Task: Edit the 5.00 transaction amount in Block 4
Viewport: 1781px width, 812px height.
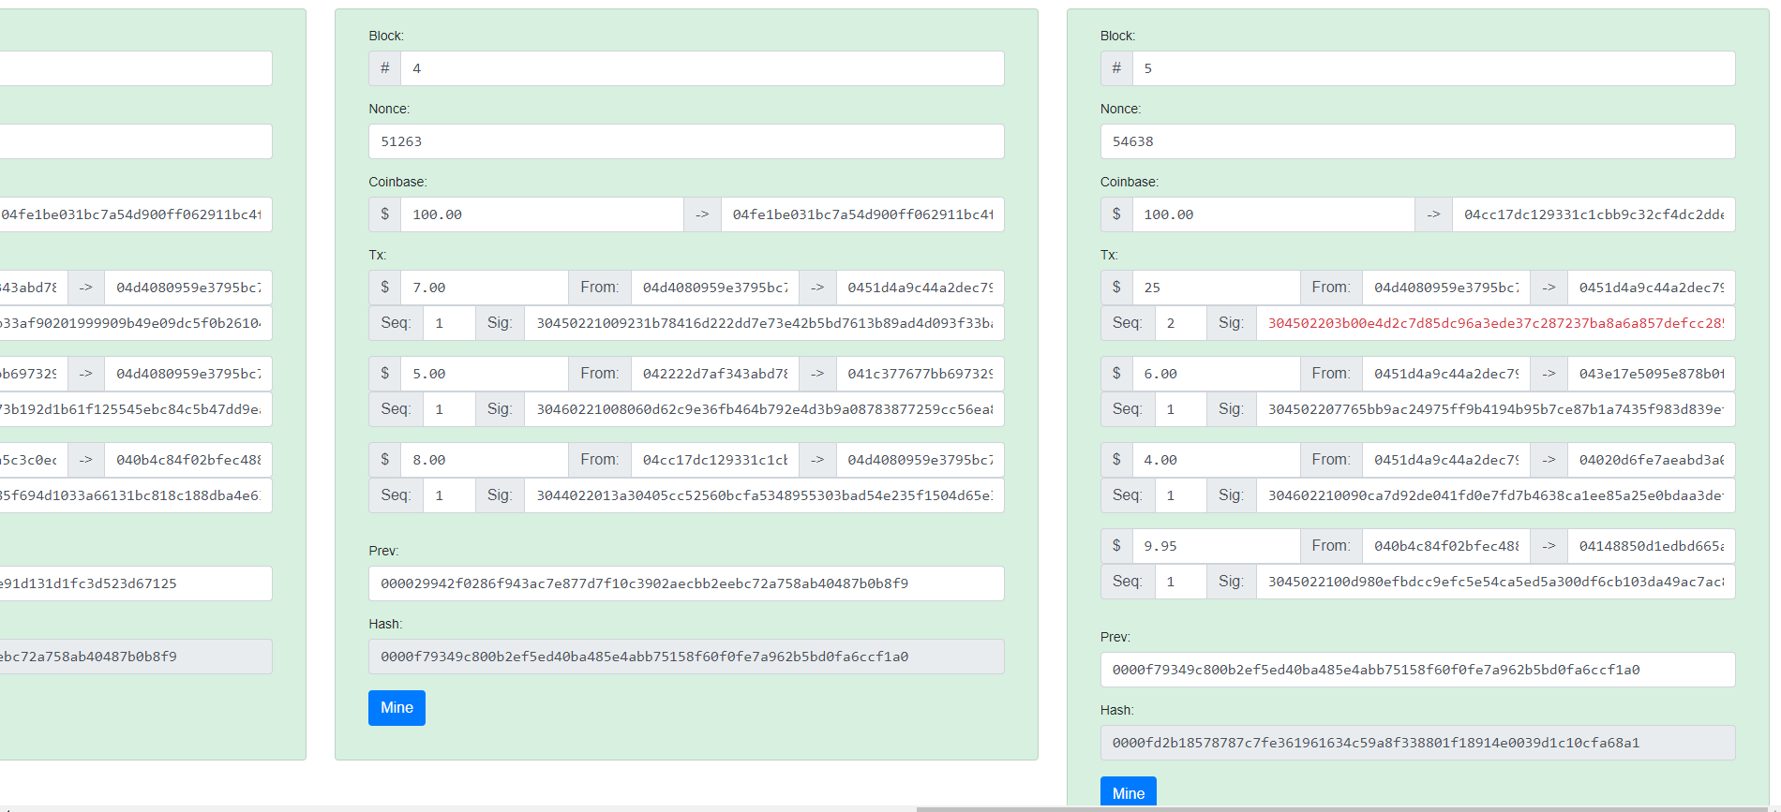Action: click(x=484, y=374)
